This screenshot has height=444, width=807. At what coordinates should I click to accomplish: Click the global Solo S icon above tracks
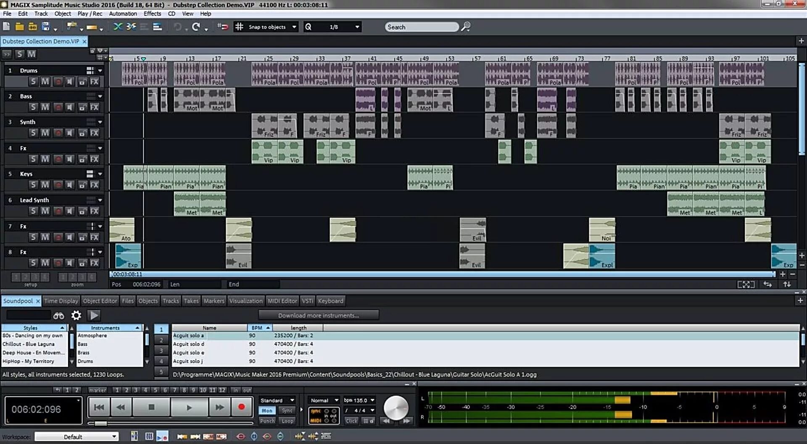pos(20,54)
